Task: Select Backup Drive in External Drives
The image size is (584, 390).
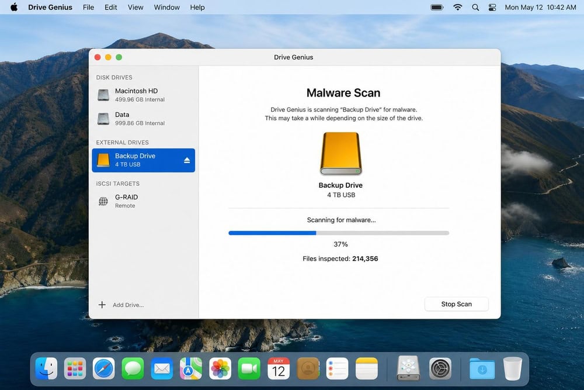Action: [144, 160]
